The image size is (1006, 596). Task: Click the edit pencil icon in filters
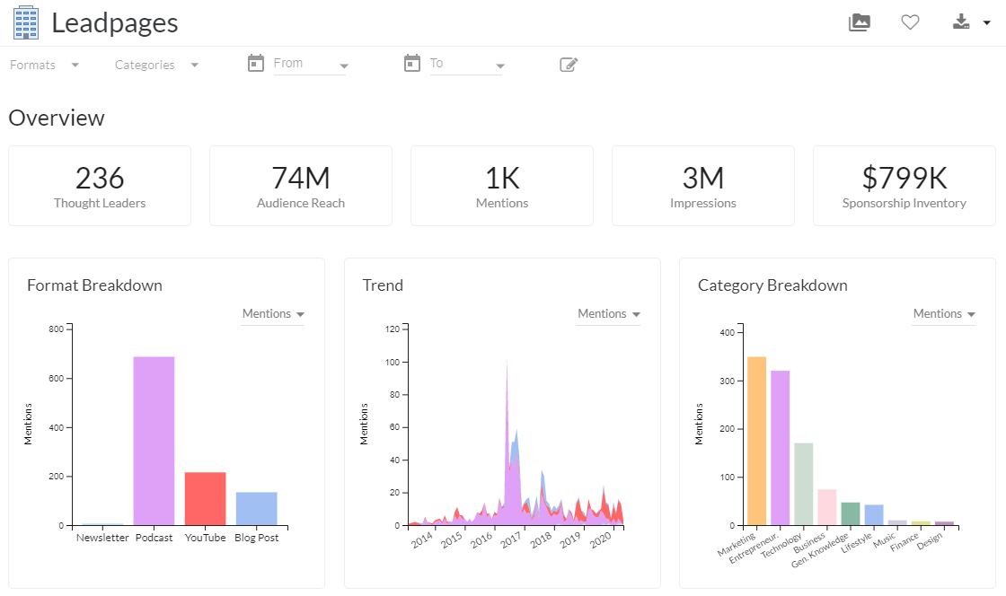(x=569, y=64)
